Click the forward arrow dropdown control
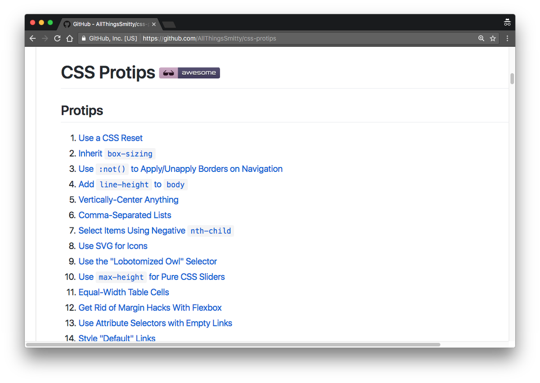540x383 pixels. pos(44,38)
